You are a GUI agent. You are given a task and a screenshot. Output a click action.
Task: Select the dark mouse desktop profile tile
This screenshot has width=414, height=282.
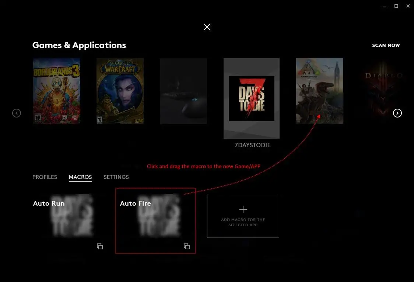pyautogui.click(x=183, y=91)
